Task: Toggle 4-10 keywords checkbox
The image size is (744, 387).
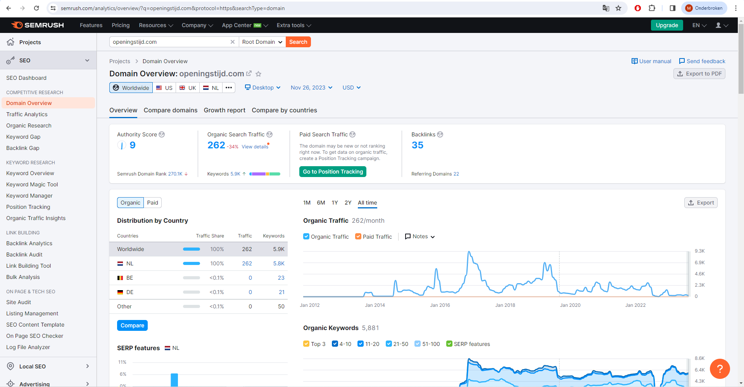Action: [335, 344]
